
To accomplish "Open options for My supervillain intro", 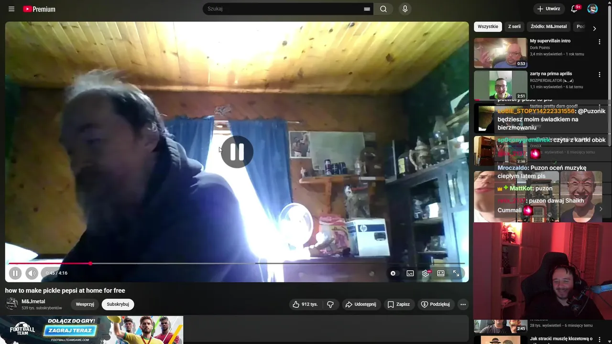I will pos(599,42).
